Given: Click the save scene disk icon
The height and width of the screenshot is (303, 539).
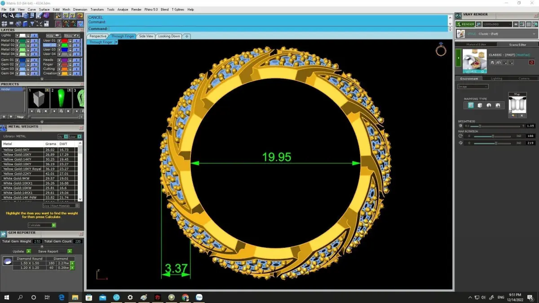Looking at the screenshot, I should coord(493,62).
